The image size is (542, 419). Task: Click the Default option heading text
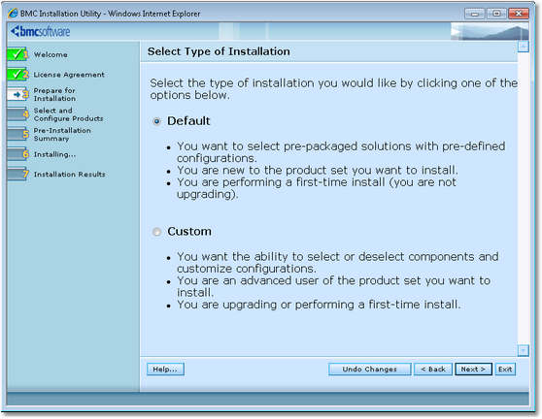(188, 121)
